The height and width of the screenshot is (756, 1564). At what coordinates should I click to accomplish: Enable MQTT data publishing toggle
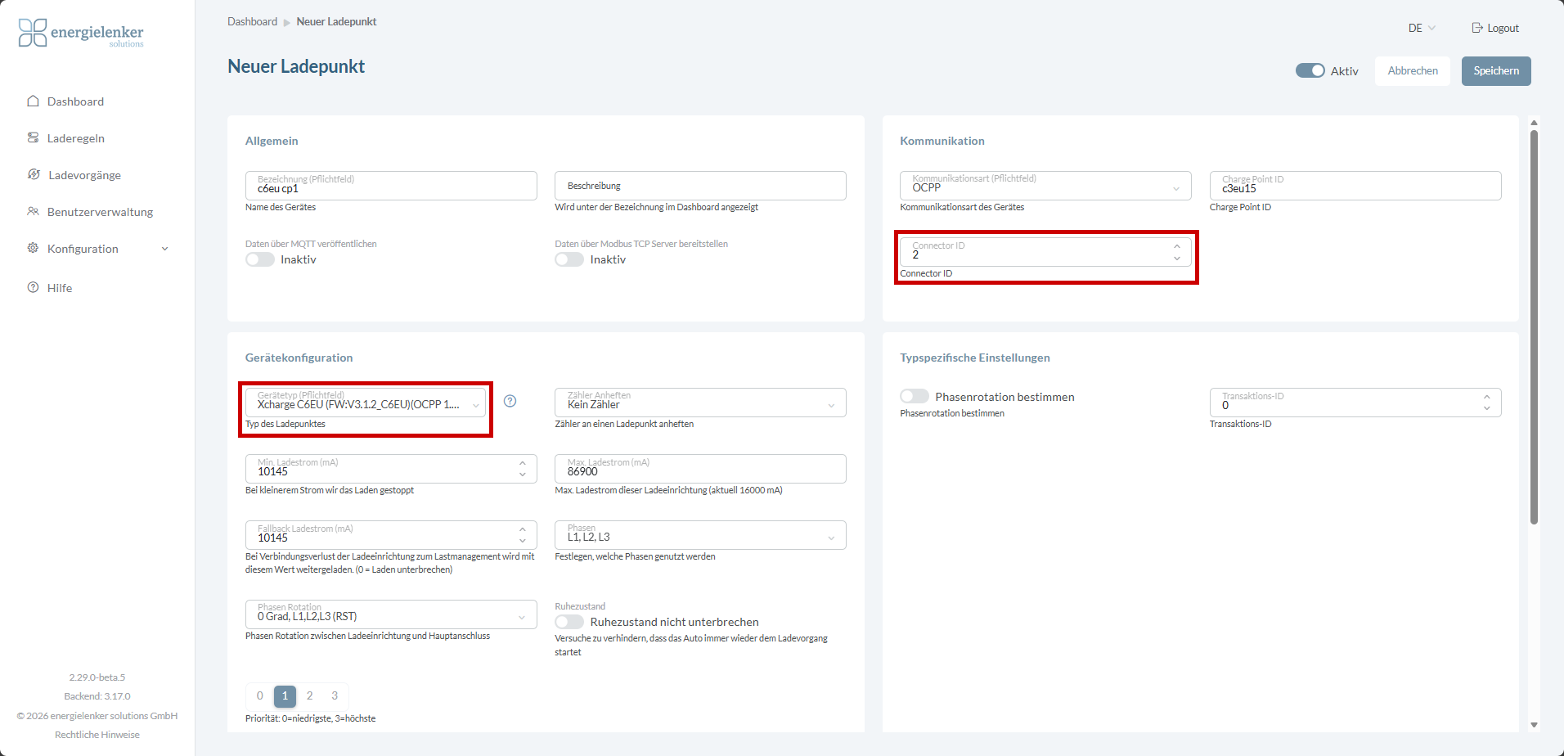click(260, 259)
